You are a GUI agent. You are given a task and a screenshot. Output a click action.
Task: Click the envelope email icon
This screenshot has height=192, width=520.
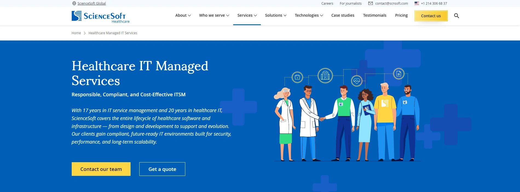click(371, 3)
